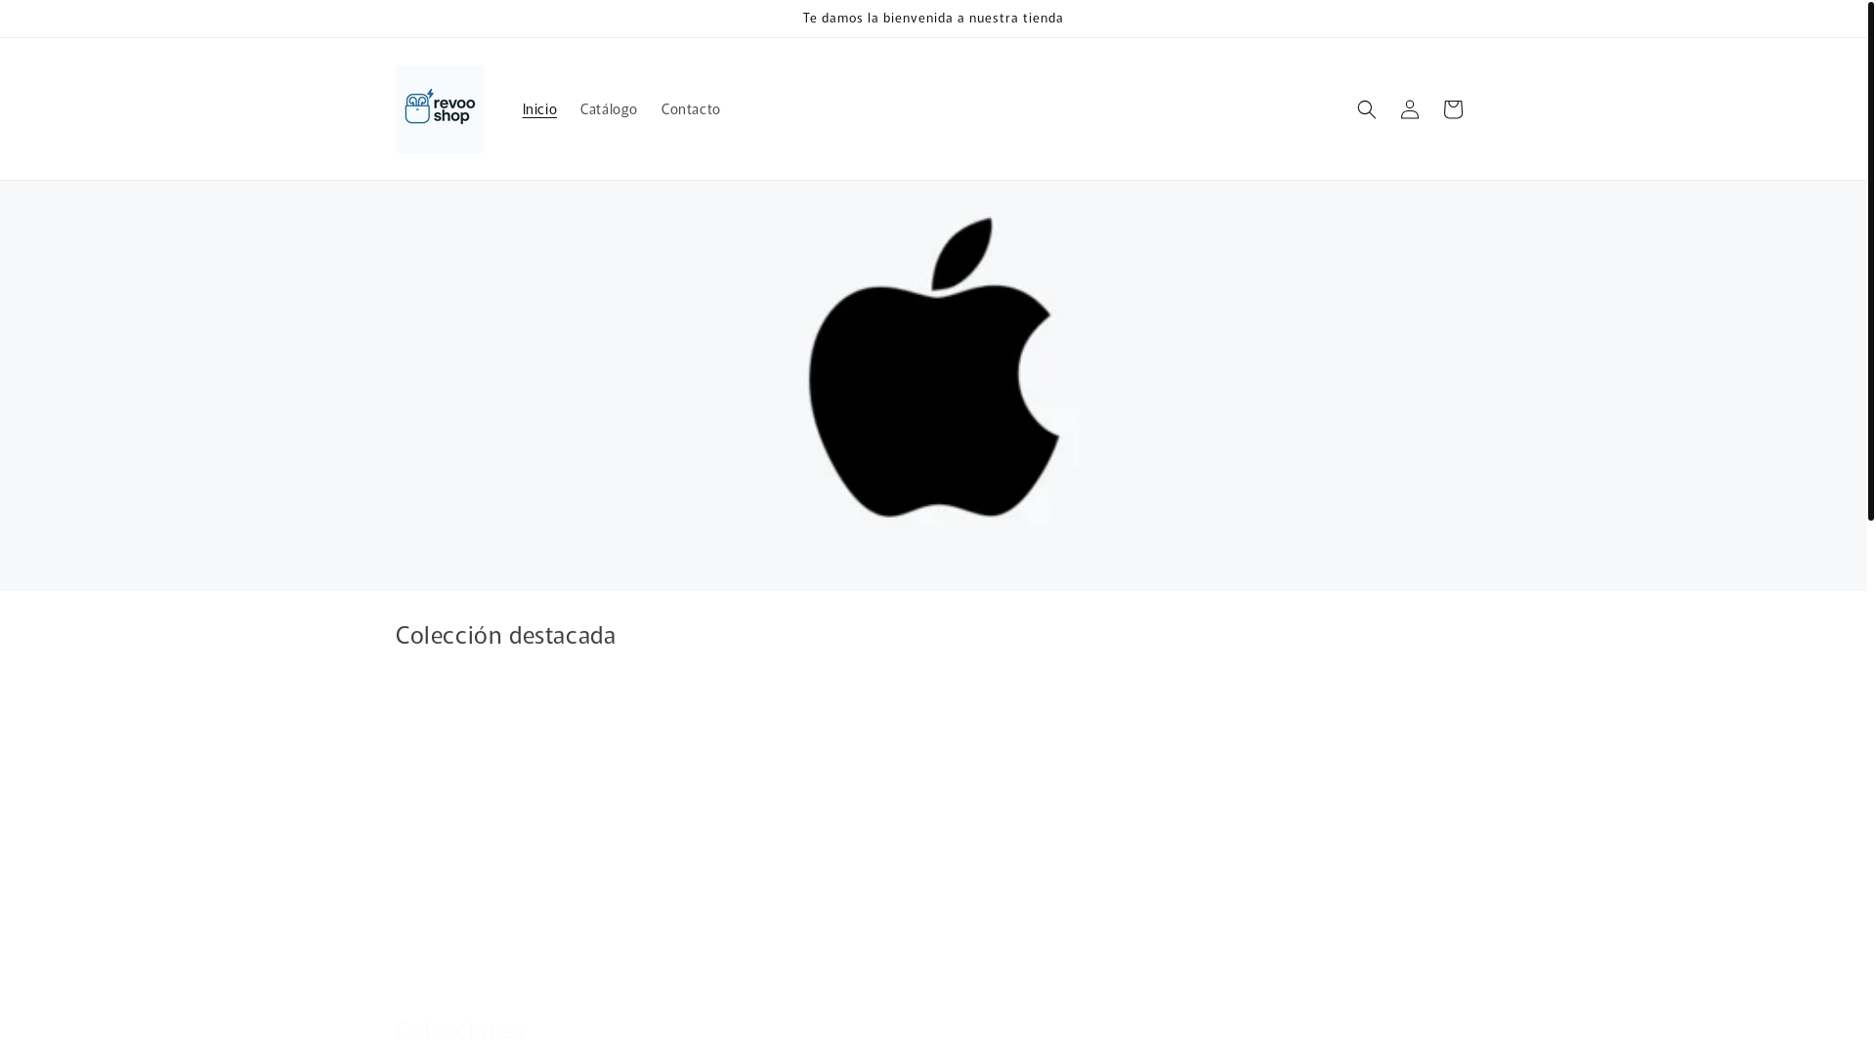Open the search magnifier icon
The height and width of the screenshot is (1055, 1876).
coord(1366,109)
